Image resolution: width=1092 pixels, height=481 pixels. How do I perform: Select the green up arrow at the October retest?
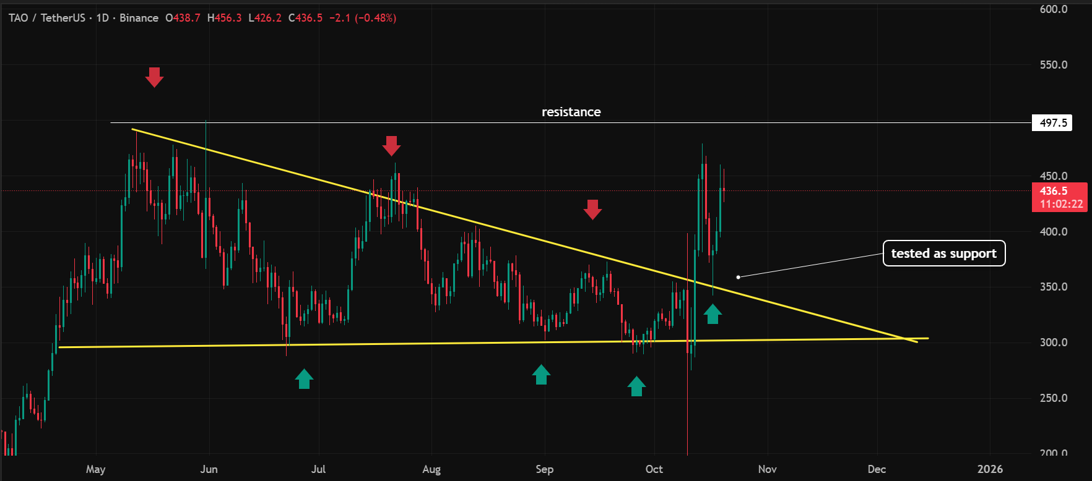coord(713,314)
